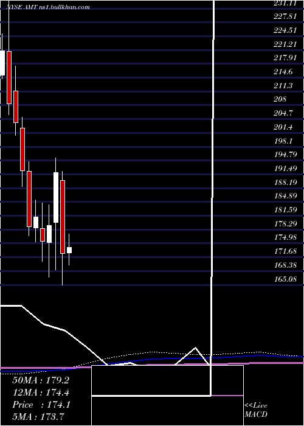This screenshot has width=304, height=426.
Task: Select the 221.21 price label
Action: (285, 44)
